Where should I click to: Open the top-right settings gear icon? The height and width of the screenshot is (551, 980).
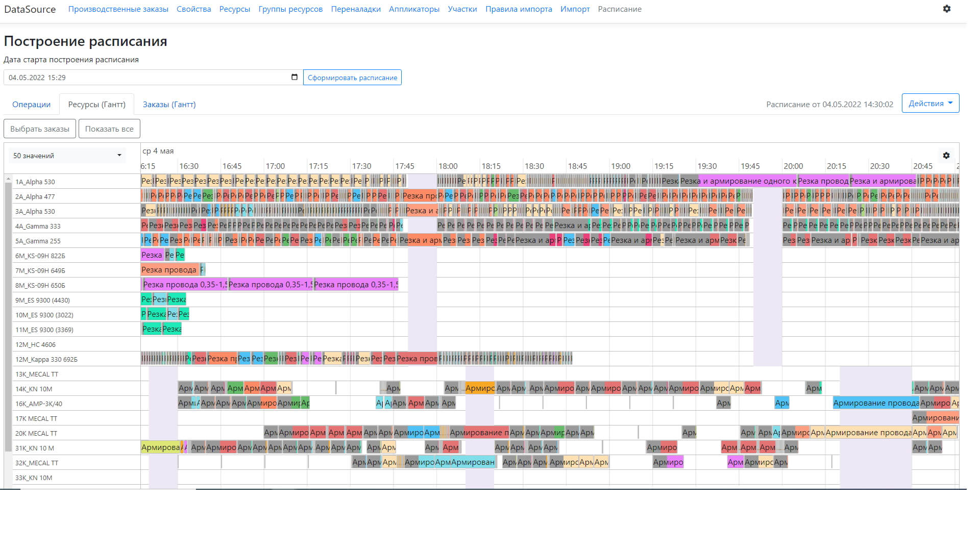click(946, 9)
